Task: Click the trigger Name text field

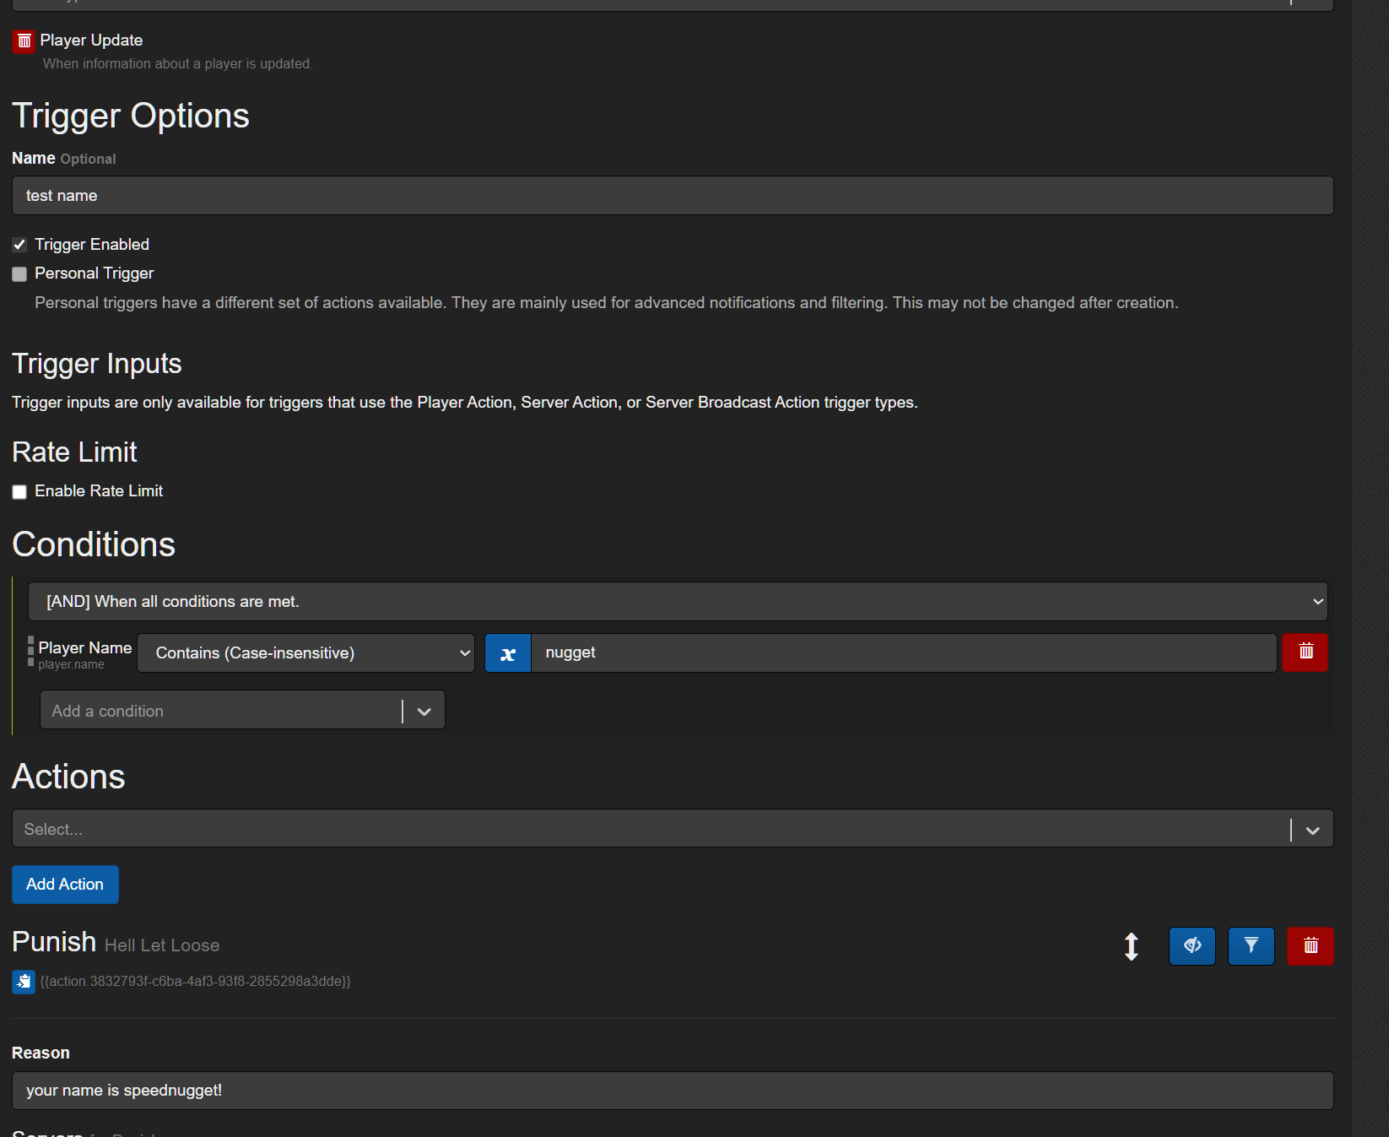Action: point(672,196)
